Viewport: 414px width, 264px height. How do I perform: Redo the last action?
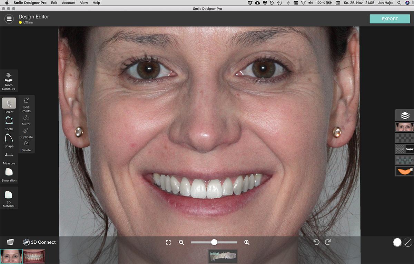coord(328,242)
